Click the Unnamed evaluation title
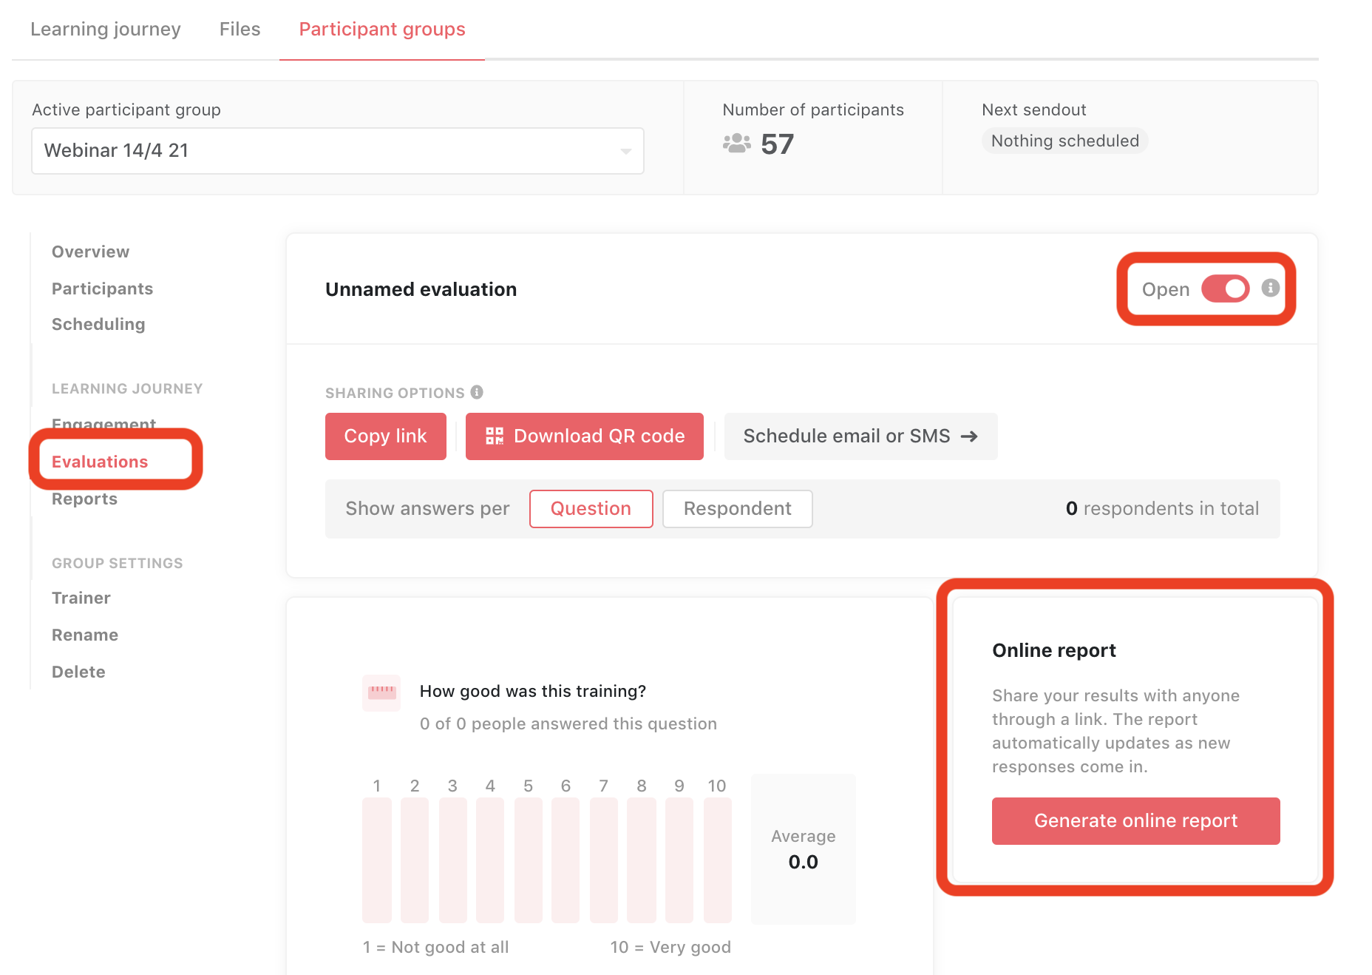This screenshot has height=975, width=1372. click(x=421, y=289)
